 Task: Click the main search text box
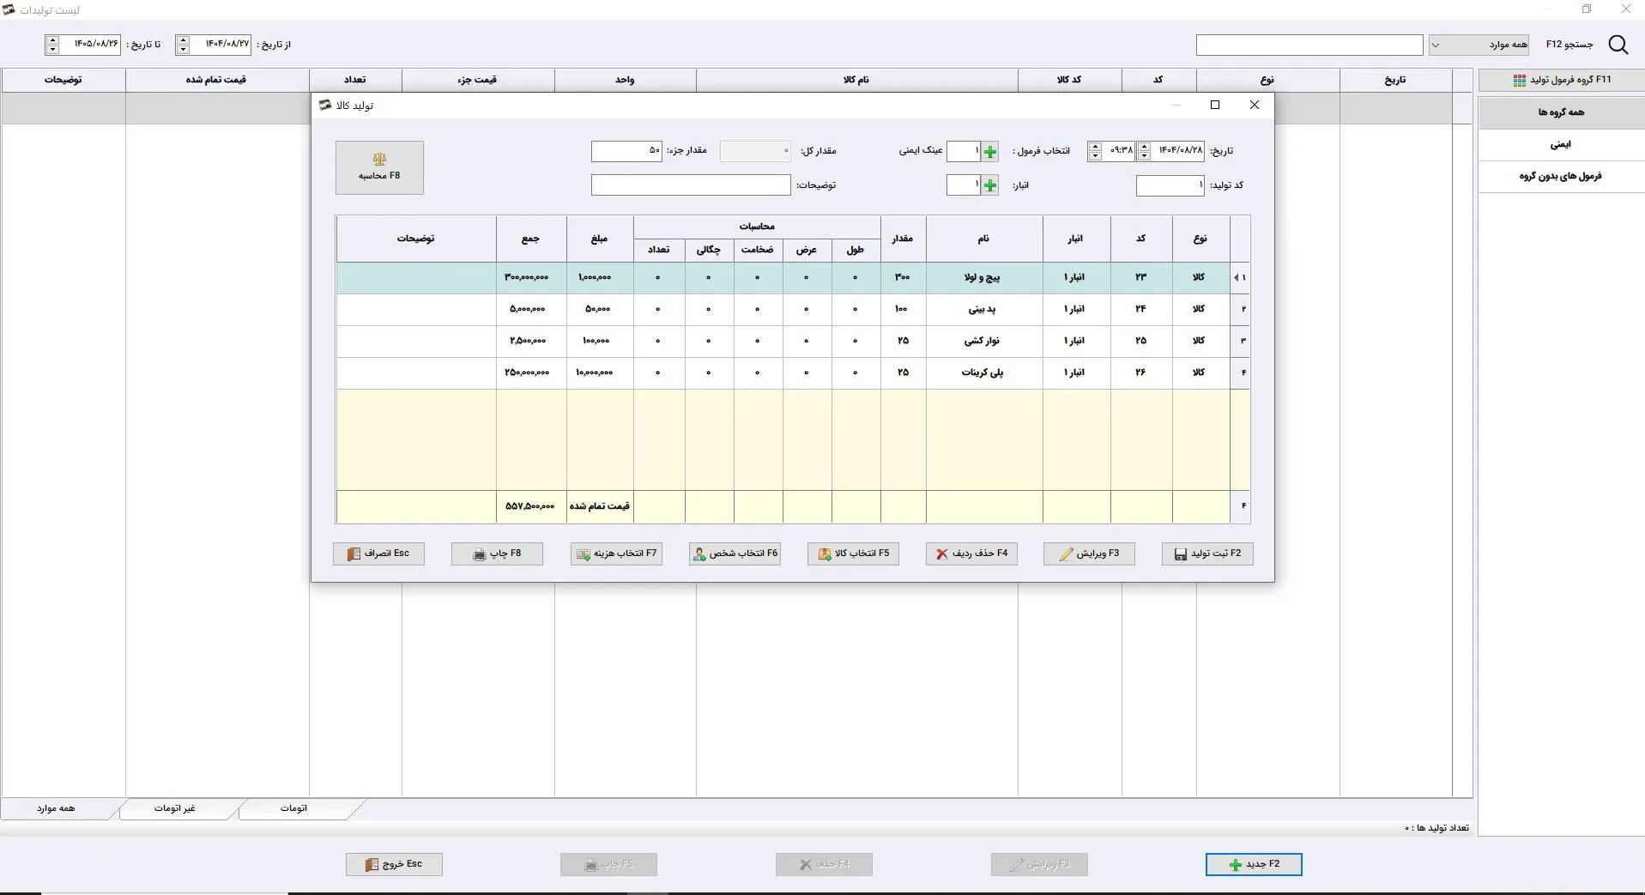(x=1309, y=45)
